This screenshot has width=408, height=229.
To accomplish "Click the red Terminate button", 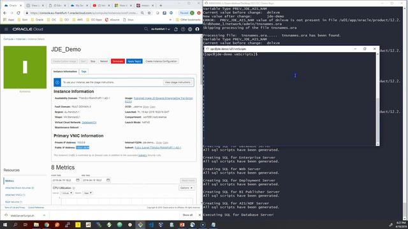I will click(x=118, y=61).
